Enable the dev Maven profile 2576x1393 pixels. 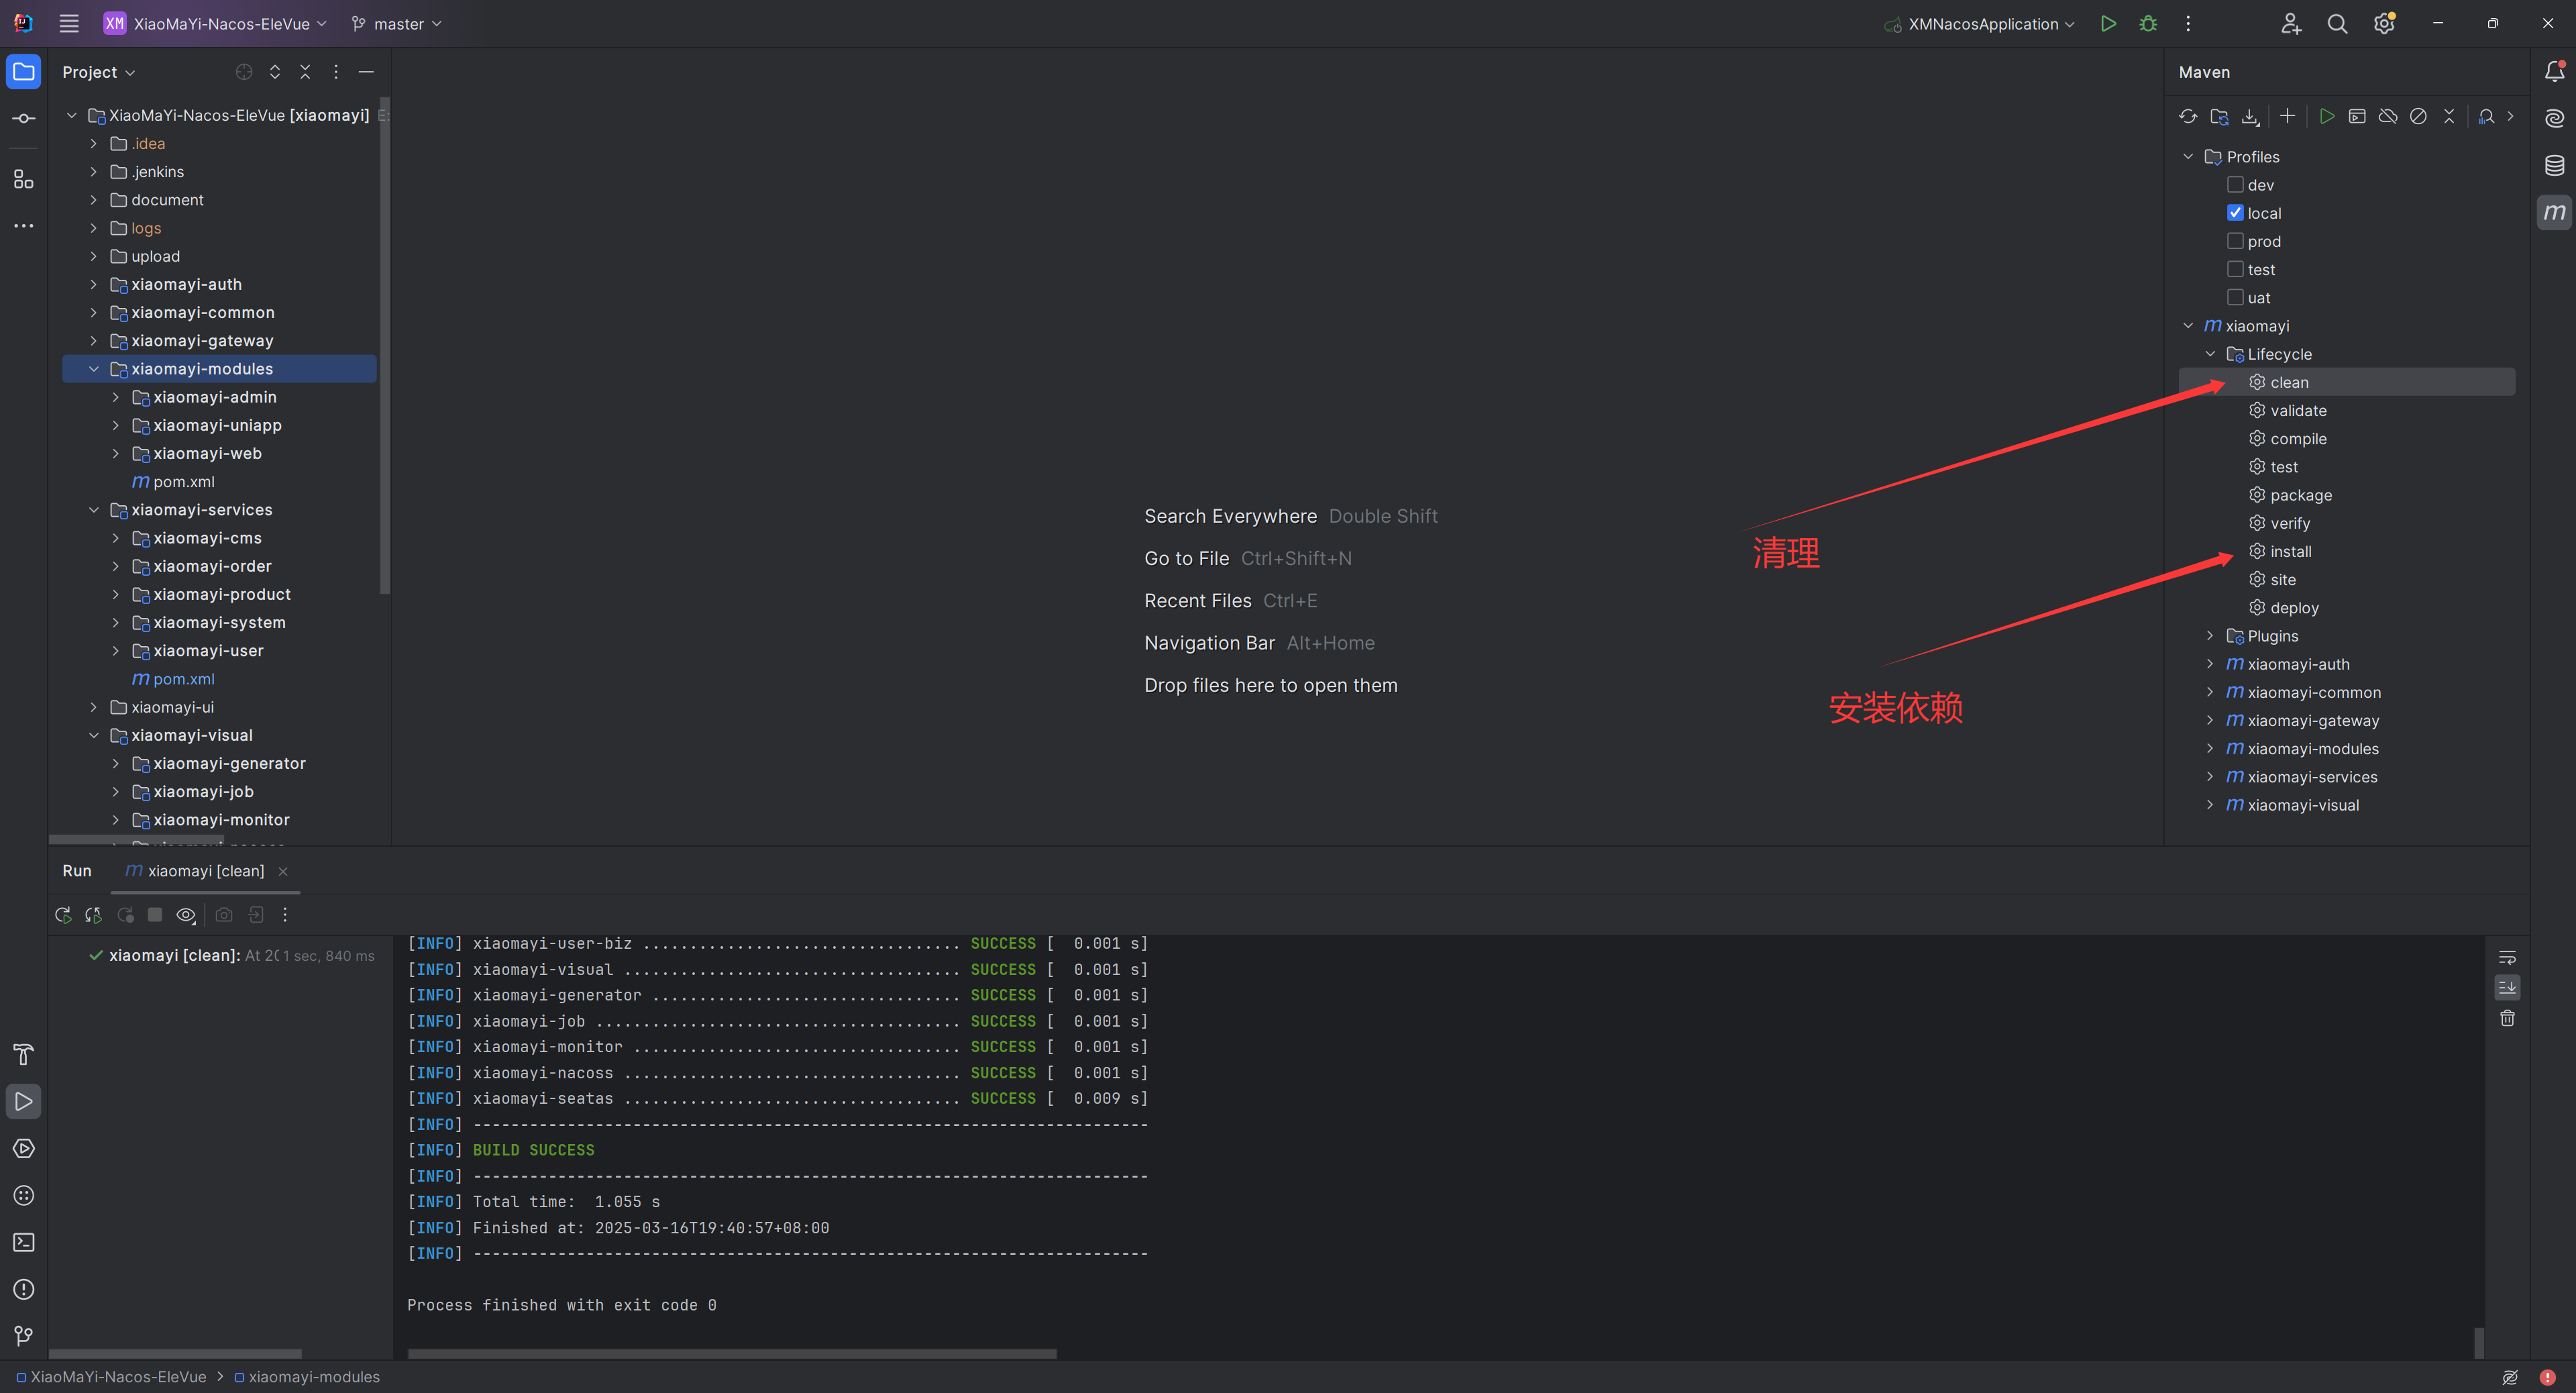pos(2235,185)
